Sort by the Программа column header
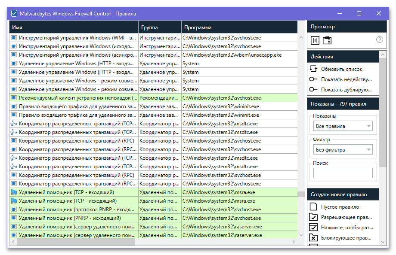 [x=239, y=27]
